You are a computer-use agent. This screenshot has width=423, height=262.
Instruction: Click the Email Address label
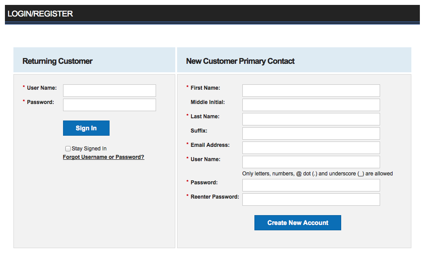click(x=210, y=145)
